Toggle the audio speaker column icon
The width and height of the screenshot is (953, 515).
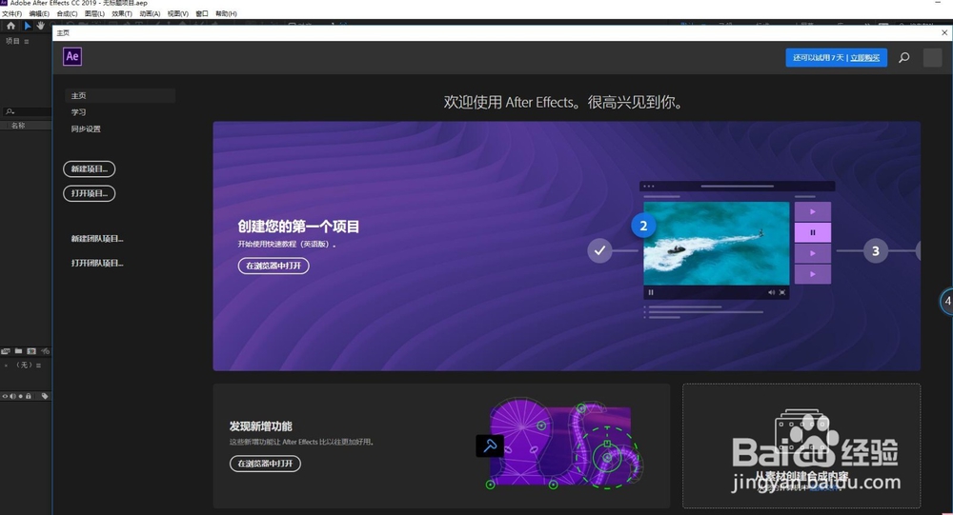click(x=12, y=396)
